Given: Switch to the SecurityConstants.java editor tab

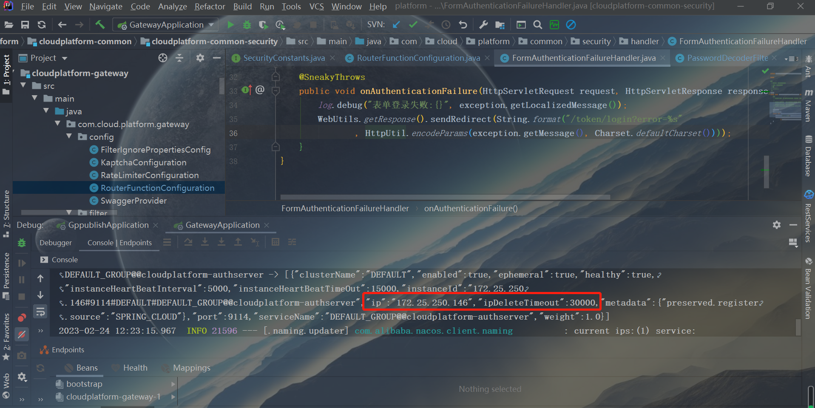Looking at the screenshot, I should pos(284,58).
